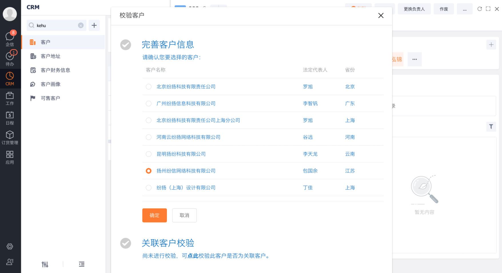Image resolution: width=502 pixels, height=273 pixels.
Task: Open the 企信 messages icon
Action: click(10, 39)
